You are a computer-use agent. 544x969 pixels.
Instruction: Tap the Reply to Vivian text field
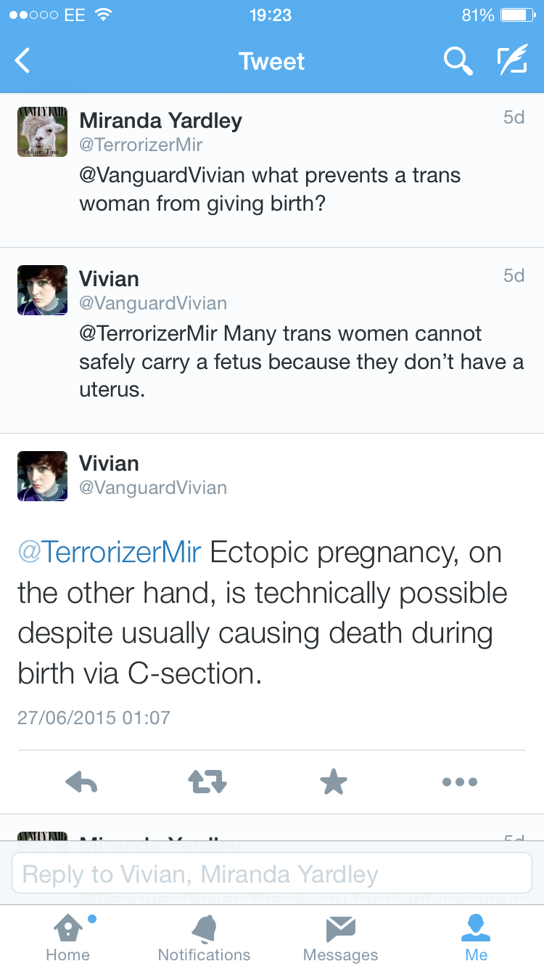(272, 874)
